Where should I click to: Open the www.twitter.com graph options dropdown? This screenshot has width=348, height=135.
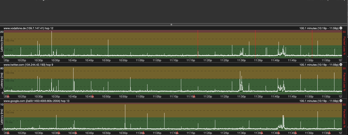point(341,65)
